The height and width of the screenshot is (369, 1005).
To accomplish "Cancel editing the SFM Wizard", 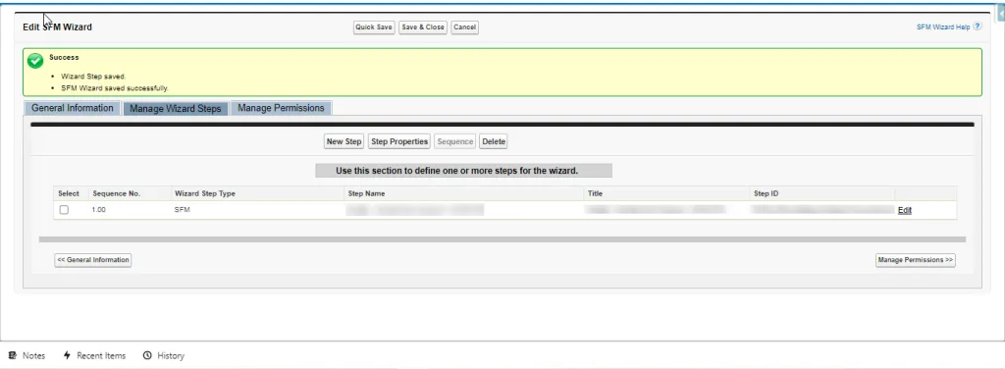I will click(x=464, y=27).
